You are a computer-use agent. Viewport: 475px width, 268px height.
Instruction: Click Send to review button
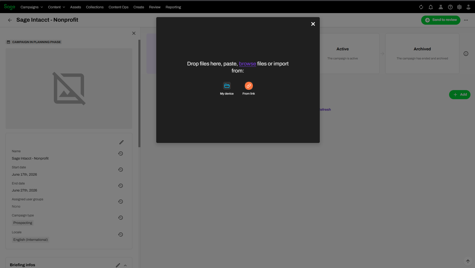coord(441,20)
